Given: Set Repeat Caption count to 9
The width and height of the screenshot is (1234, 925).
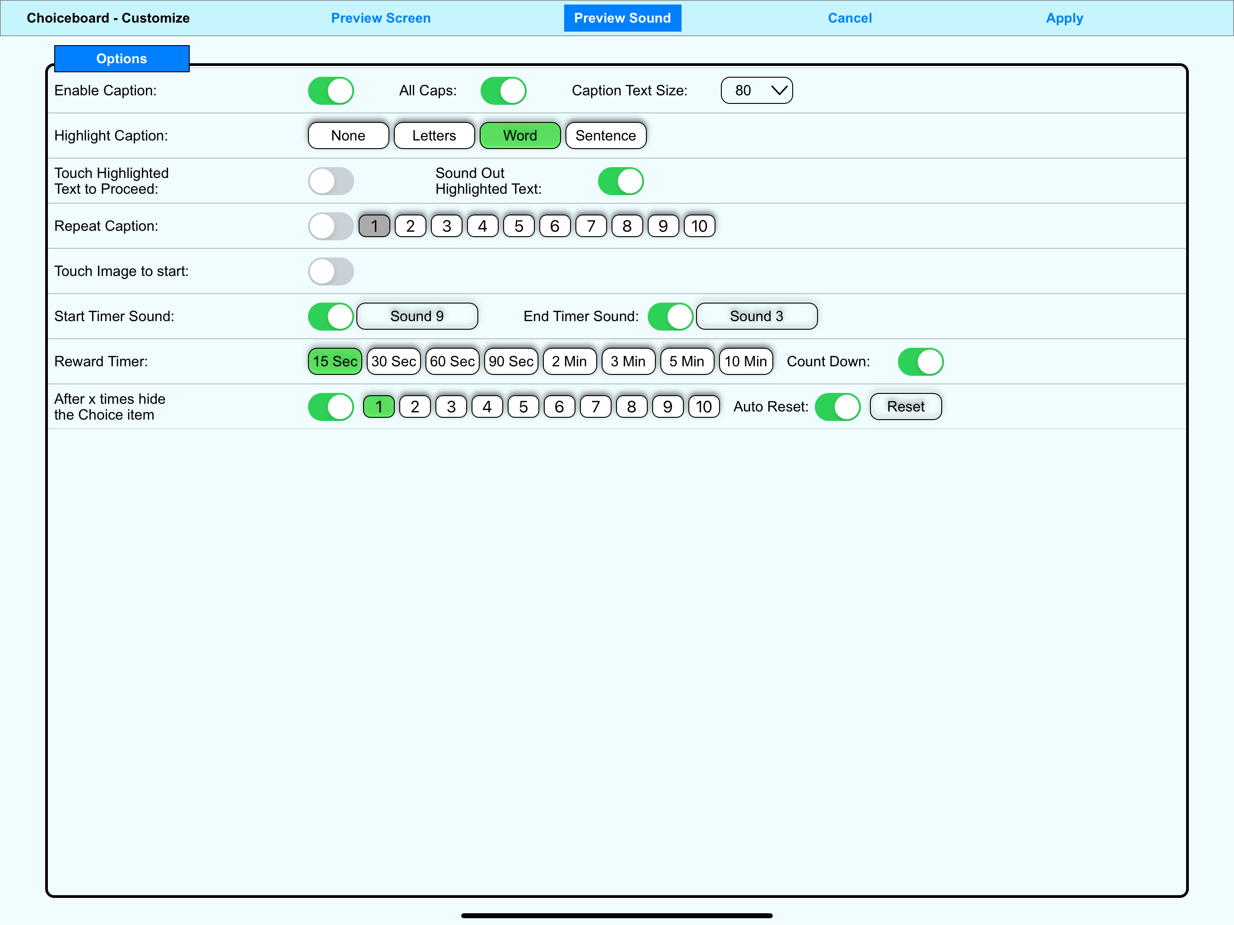Looking at the screenshot, I should (664, 226).
